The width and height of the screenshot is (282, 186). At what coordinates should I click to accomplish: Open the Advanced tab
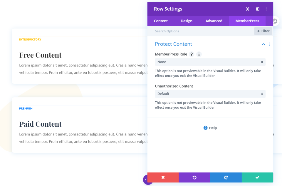click(214, 21)
